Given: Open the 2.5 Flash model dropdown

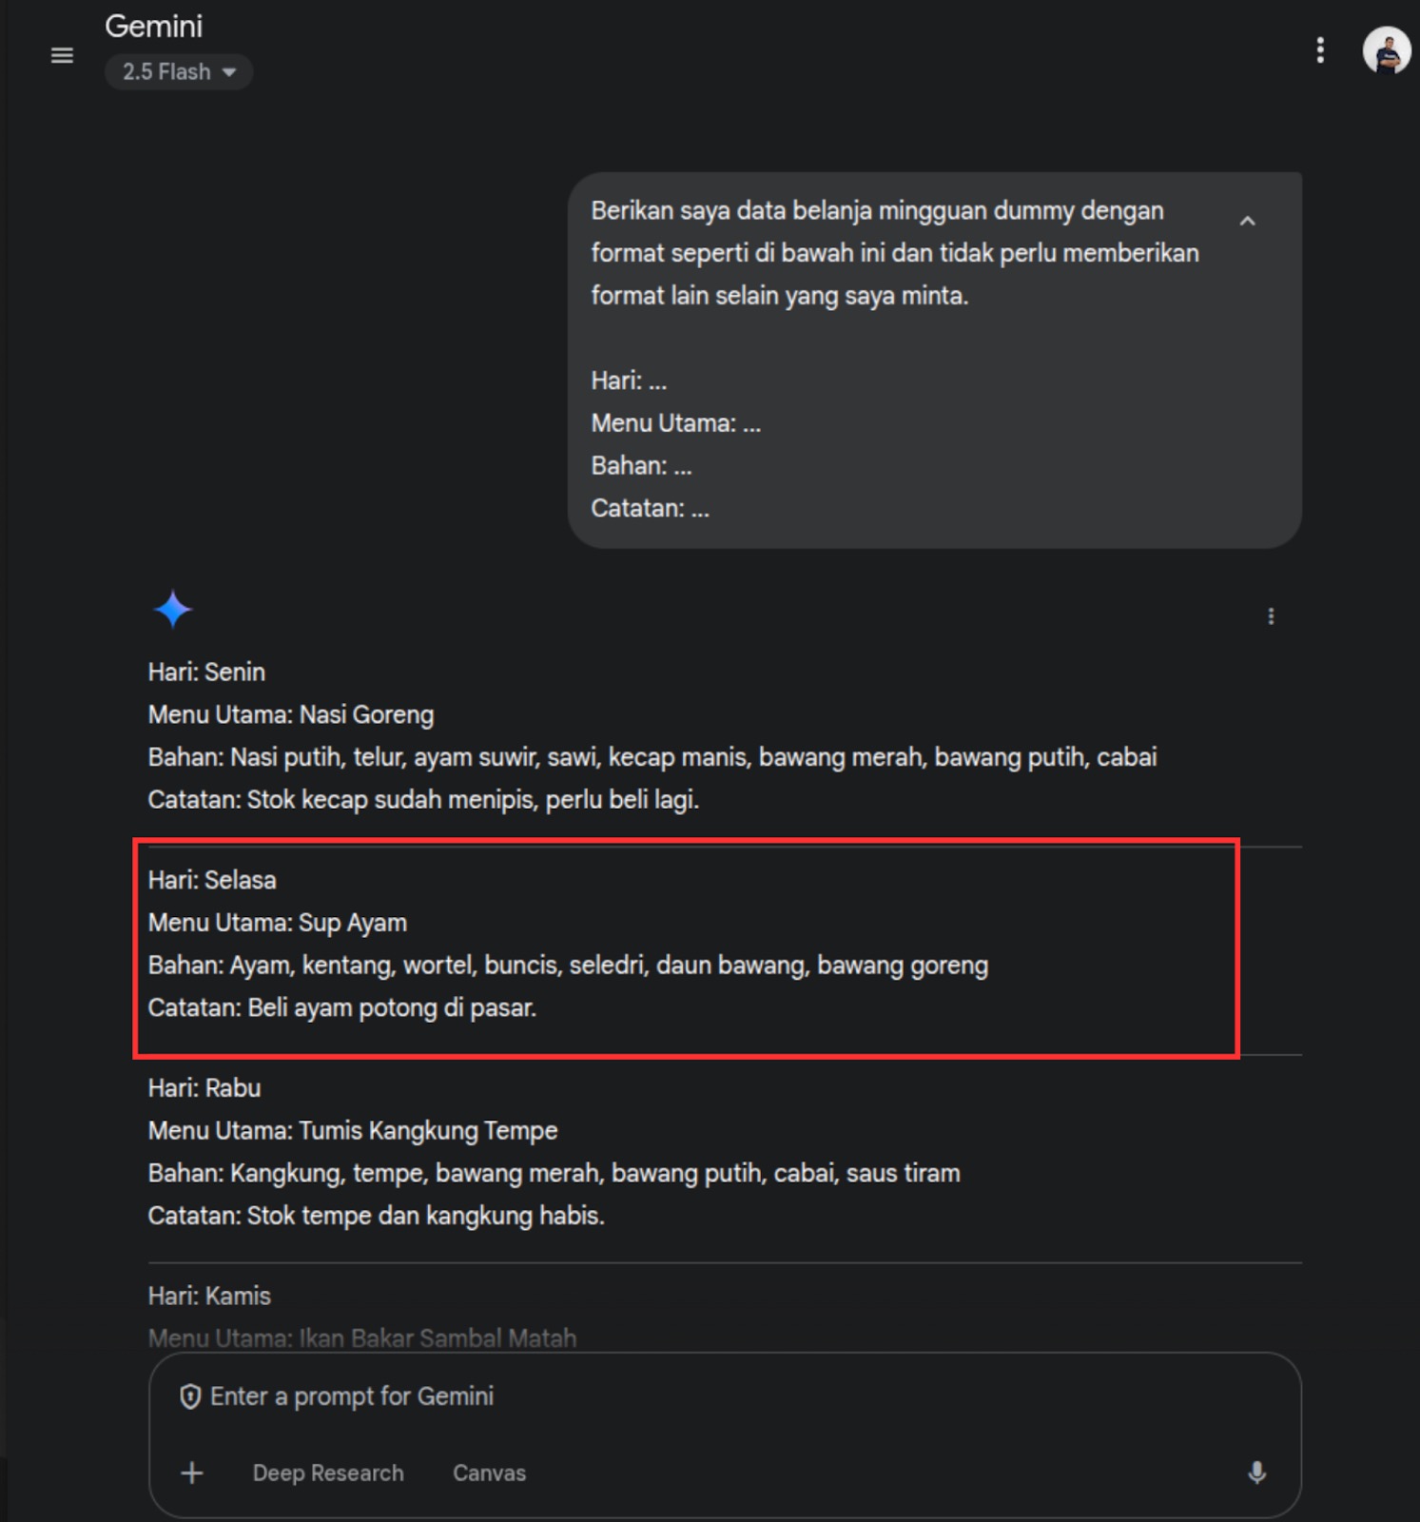Looking at the screenshot, I should [179, 72].
